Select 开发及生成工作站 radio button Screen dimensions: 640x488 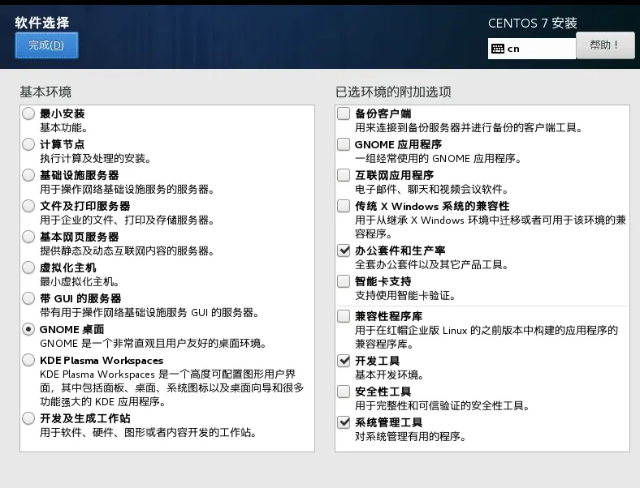coord(28,418)
